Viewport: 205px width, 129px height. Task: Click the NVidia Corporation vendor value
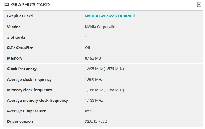tap(101, 27)
